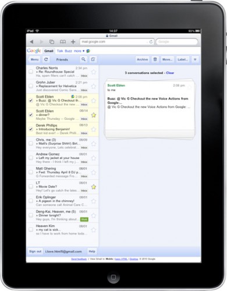
Task: Star the Andrew Gomez conversation
Action: tap(94, 158)
